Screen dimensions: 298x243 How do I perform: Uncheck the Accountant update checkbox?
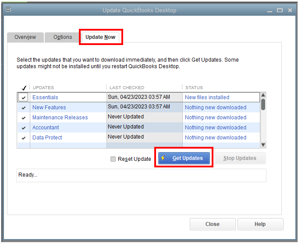pyautogui.click(x=23, y=128)
